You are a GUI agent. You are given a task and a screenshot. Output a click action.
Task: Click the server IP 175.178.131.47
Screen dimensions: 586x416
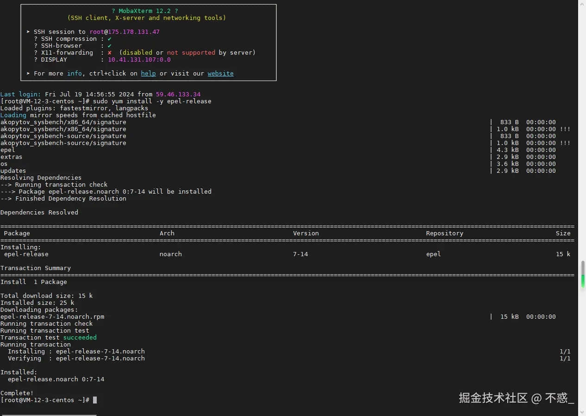coord(134,32)
